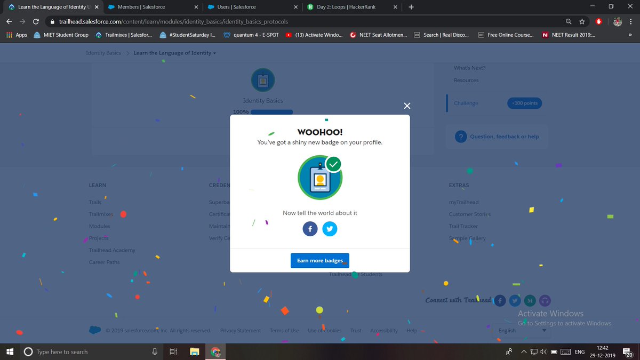
Task: Open Free Online Course... bookmark
Action: click(x=506, y=35)
